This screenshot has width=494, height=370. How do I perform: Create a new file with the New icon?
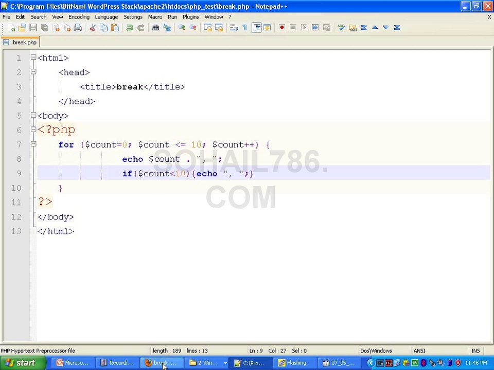point(11,28)
